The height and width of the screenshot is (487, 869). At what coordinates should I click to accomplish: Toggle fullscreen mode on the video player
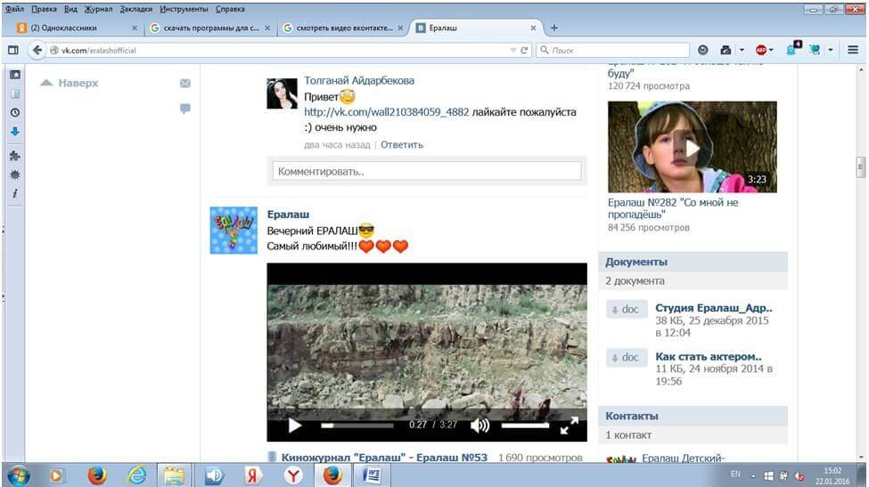click(569, 426)
